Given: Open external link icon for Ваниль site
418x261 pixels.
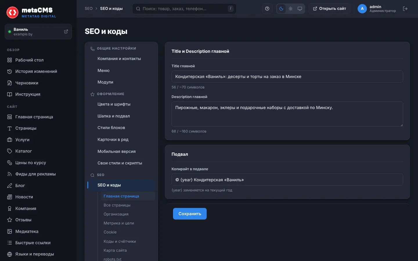Looking at the screenshot, I should click(x=66, y=31).
